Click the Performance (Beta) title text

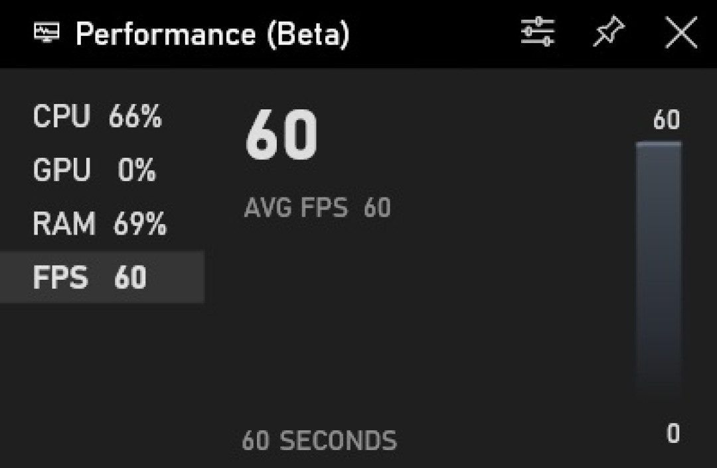tap(212, 33)
